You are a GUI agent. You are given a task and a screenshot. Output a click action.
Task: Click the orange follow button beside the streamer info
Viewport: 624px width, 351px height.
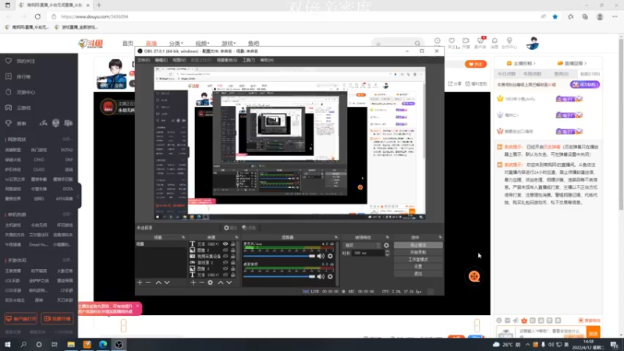pyautogui.click(x=476, y=64)
